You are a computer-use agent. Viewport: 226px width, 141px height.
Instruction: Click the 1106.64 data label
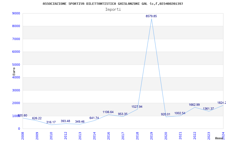tap(108, 112)
